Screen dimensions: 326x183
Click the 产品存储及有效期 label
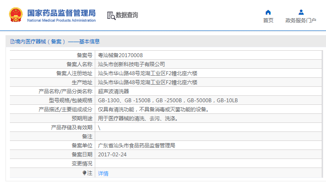[72, 128]
